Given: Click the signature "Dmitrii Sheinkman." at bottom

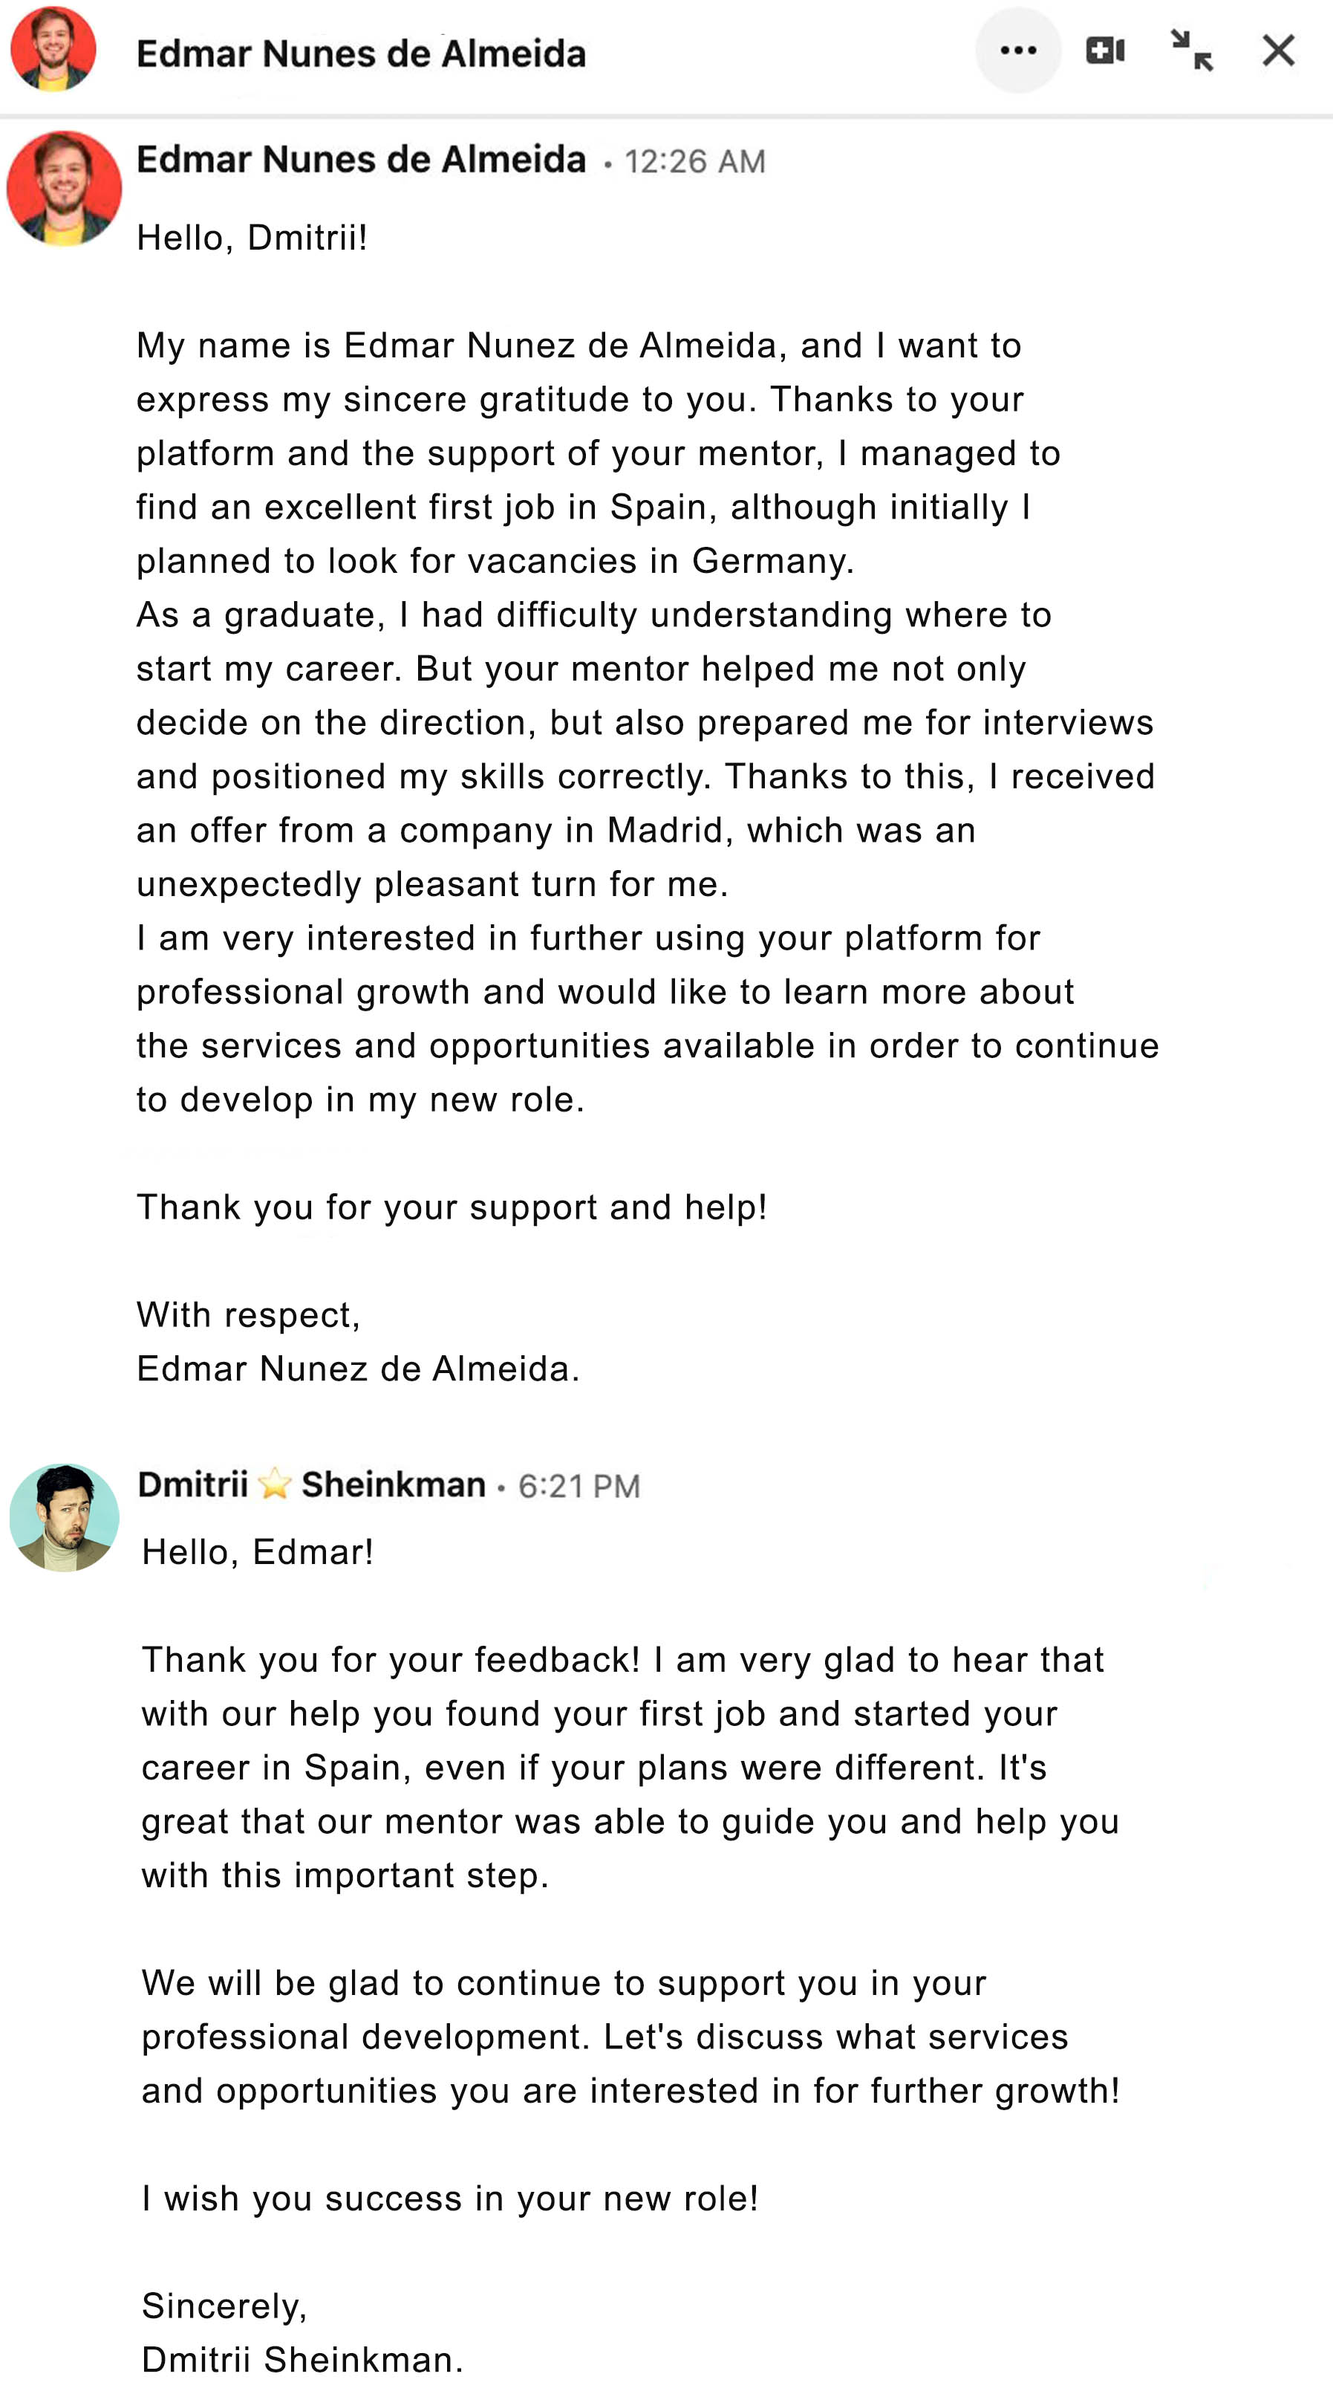Looking at the screenshot, I should tap(302, 2360).
